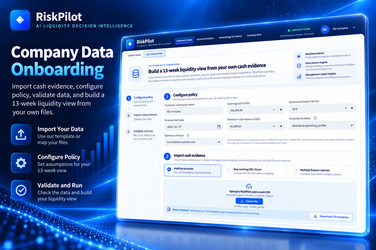Image resolution: width=376 pixels, height=250 pixels.
Task: Click the Build a 13-week liquidity view headline
Action: coord(207,68)
